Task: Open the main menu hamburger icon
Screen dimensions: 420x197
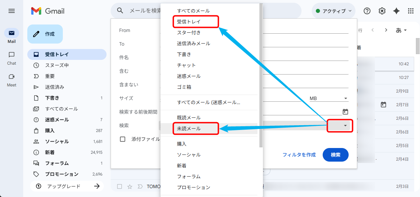Action: [x=12, y=11]
